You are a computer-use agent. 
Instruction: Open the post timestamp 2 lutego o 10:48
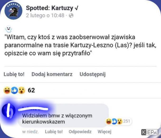click(x=45, y=16)
